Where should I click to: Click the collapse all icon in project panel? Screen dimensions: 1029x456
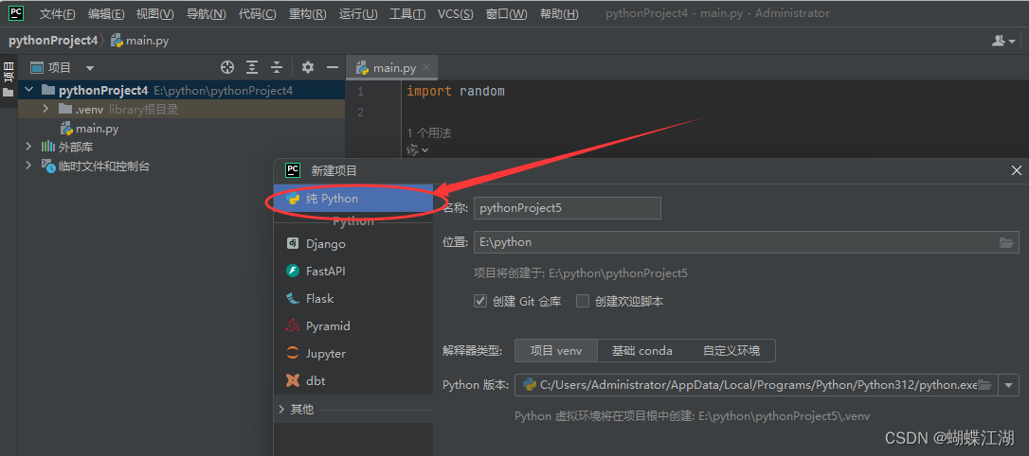[277, 67]
